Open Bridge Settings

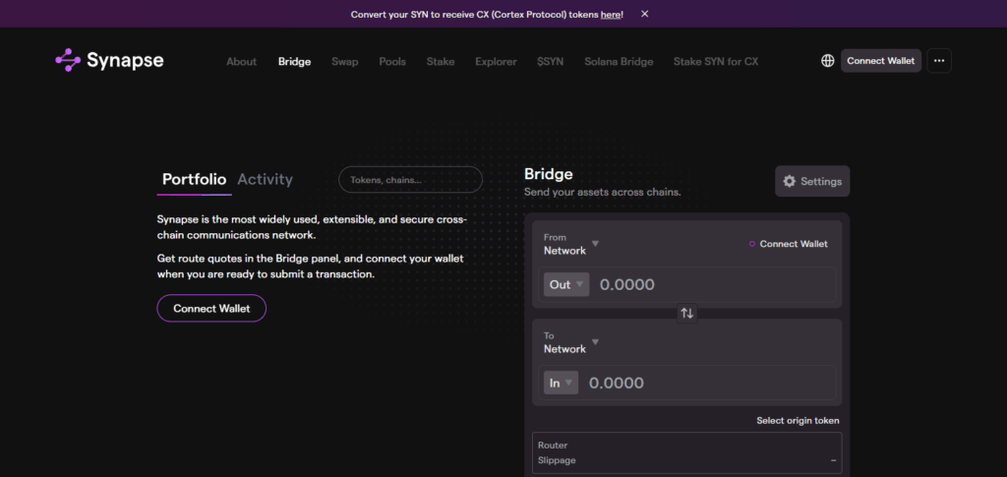[x=812, y=181]
